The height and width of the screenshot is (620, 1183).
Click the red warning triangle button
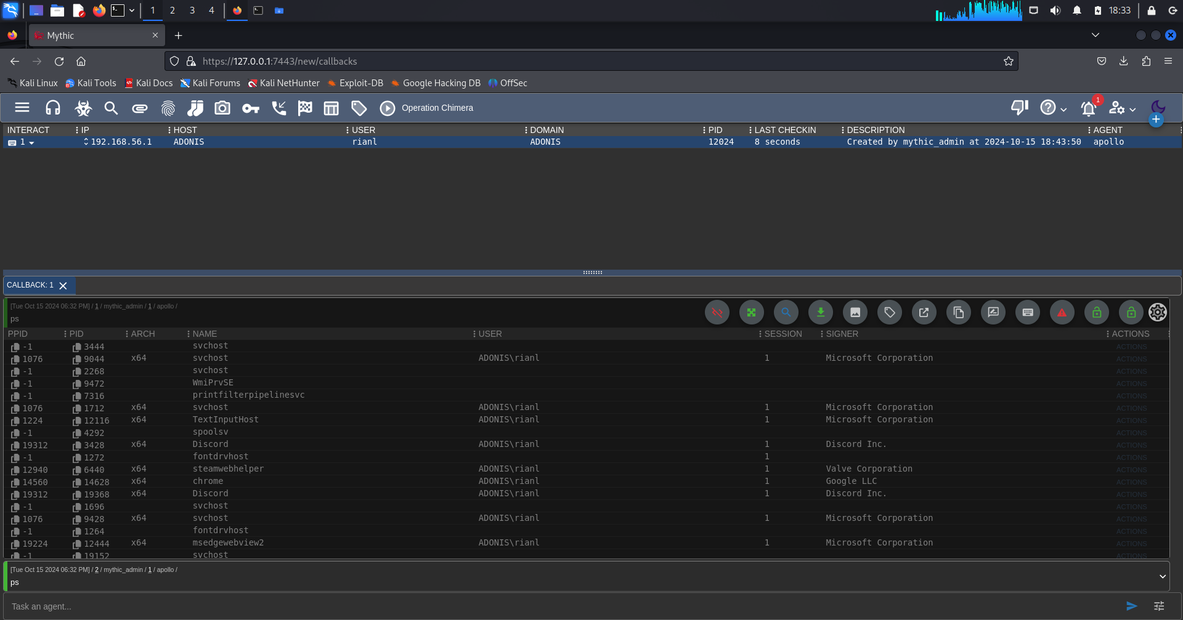[x=1062, y=313]
